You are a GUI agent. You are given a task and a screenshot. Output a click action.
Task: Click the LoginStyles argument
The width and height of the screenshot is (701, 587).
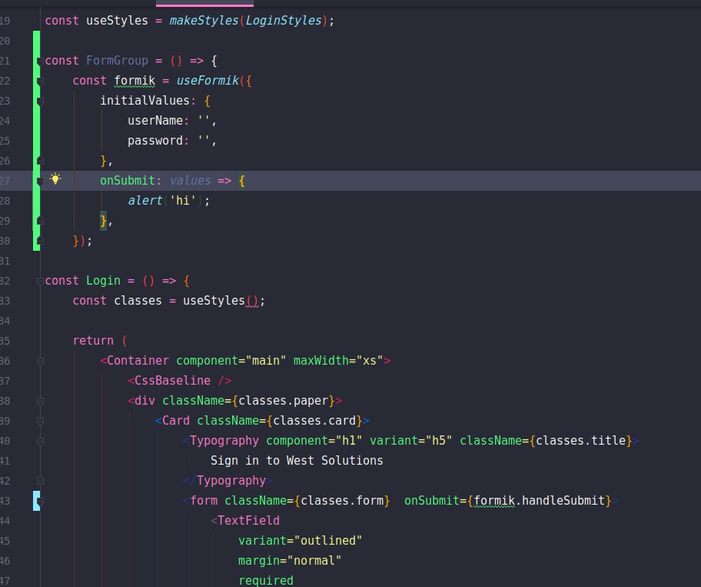click(x=284, y=21)
